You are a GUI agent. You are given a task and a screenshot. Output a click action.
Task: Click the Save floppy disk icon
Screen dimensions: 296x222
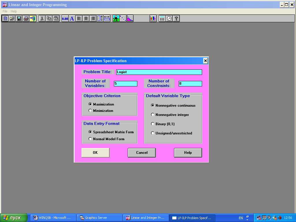(19, 18)
